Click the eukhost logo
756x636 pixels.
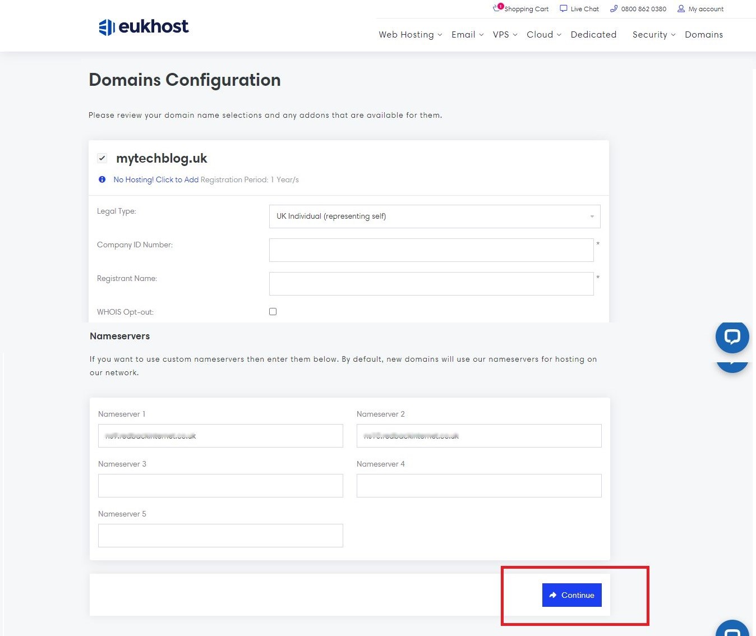tap(144, 26)
